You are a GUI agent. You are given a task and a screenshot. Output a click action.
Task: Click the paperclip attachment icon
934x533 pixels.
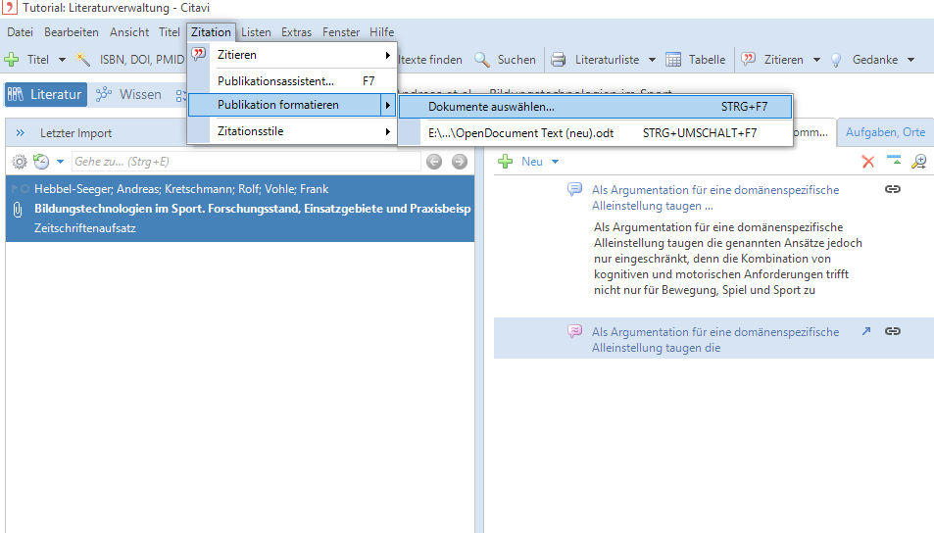pos(18,209)
